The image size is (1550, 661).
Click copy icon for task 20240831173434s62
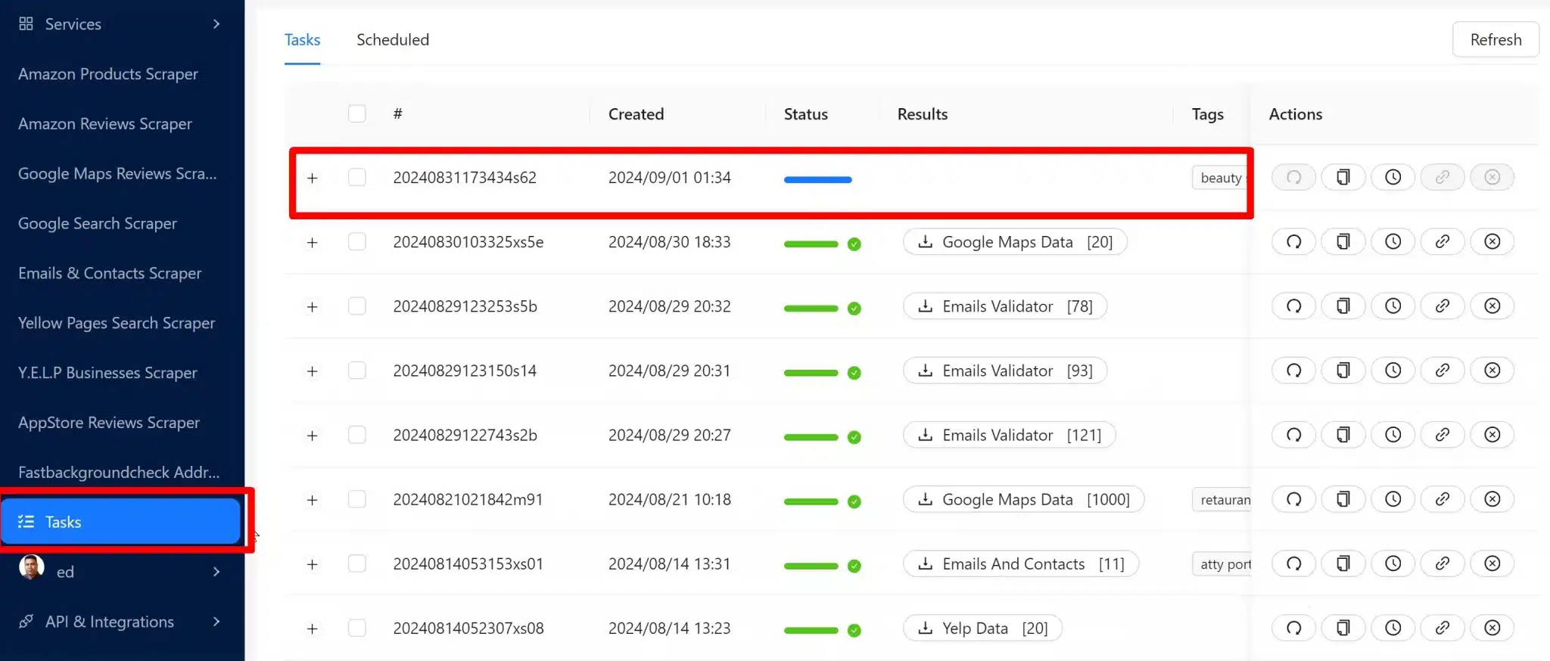(1343, 177)
